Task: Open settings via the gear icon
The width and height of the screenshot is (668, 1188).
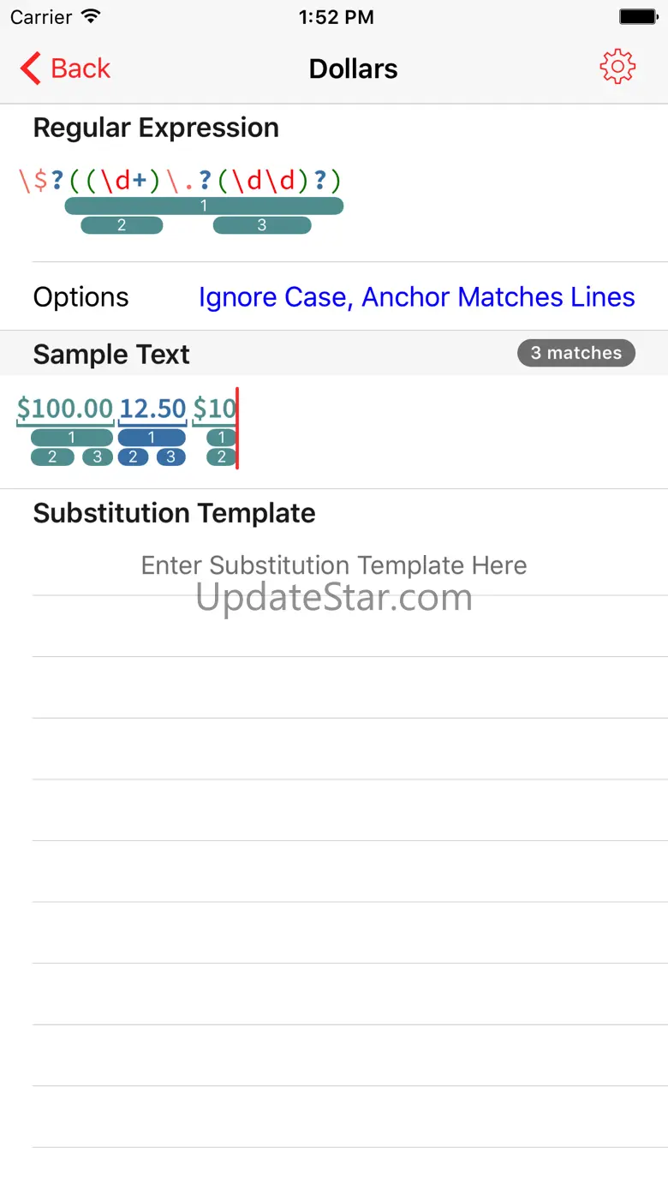Action: point(617,68)
